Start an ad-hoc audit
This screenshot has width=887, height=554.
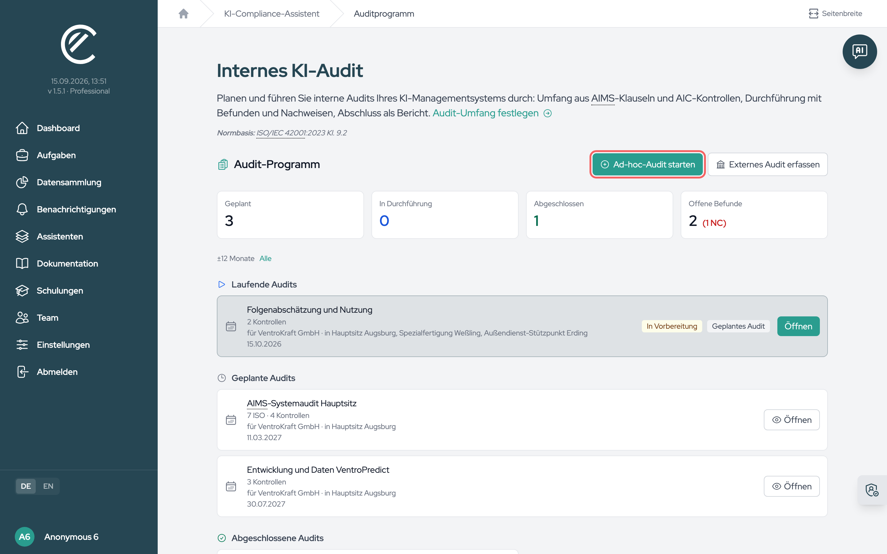click(x=648, y=165)
